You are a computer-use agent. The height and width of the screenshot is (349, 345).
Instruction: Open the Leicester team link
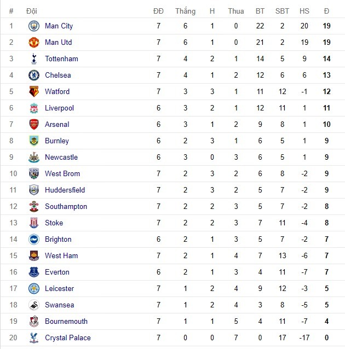tap(59, 288)
